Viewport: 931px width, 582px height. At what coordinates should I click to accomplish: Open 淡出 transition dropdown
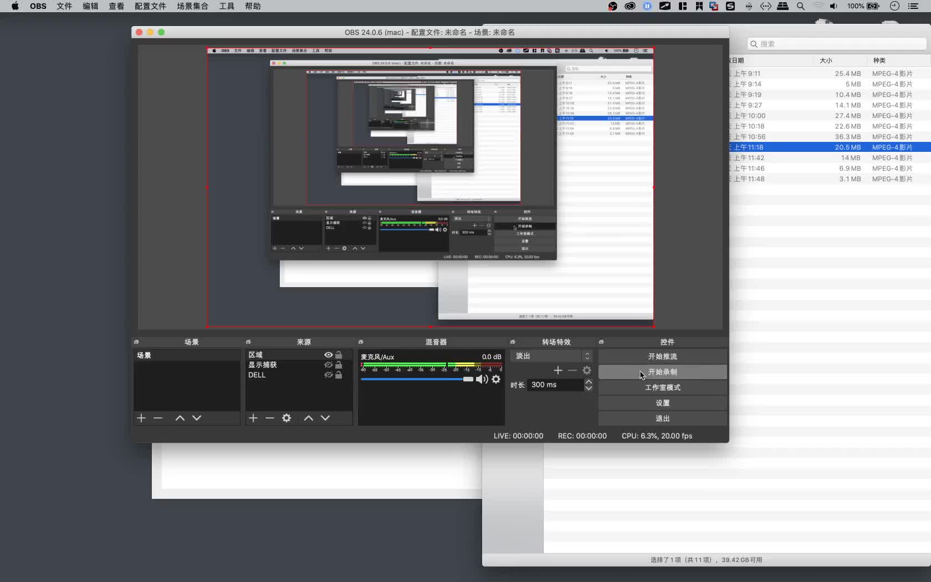[x=551, y=356]
